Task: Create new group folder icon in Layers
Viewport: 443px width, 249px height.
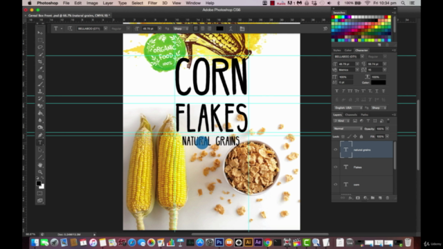Action: click(x=372, y=198)
